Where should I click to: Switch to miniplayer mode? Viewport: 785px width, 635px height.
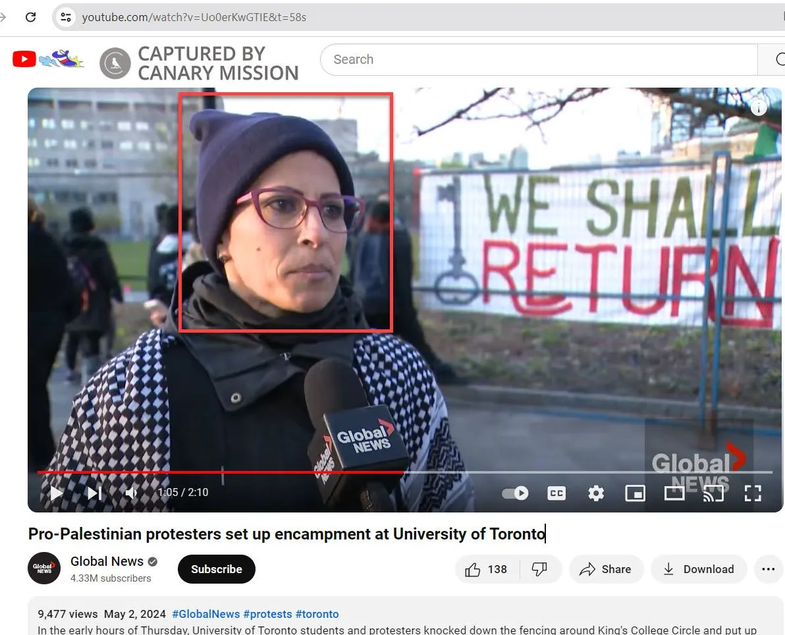click(x=635, y=493)
